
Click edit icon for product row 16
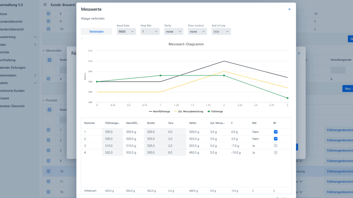49,192
